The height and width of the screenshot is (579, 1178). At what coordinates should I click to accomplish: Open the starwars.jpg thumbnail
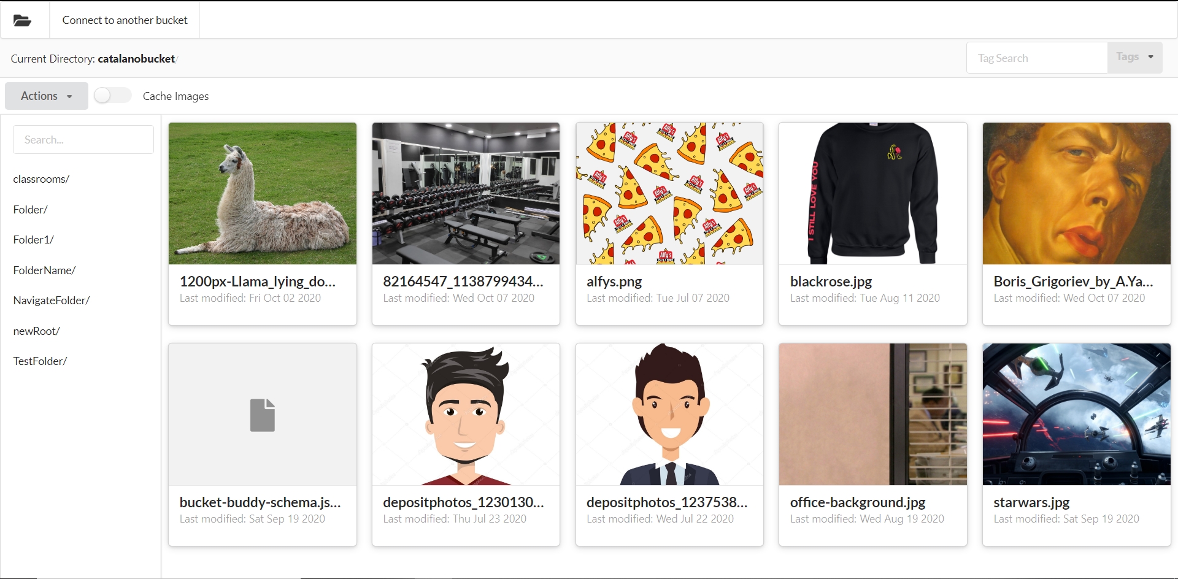[1077, 414]
